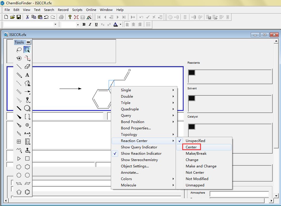This screenshot has height=206, width=281.
Task: Collapse the Tools palette menu button
Action: pos(28,42)
